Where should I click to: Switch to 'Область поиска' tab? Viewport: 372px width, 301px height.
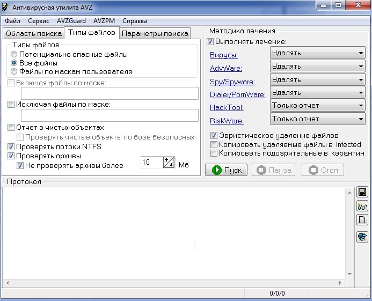[34, 33]
